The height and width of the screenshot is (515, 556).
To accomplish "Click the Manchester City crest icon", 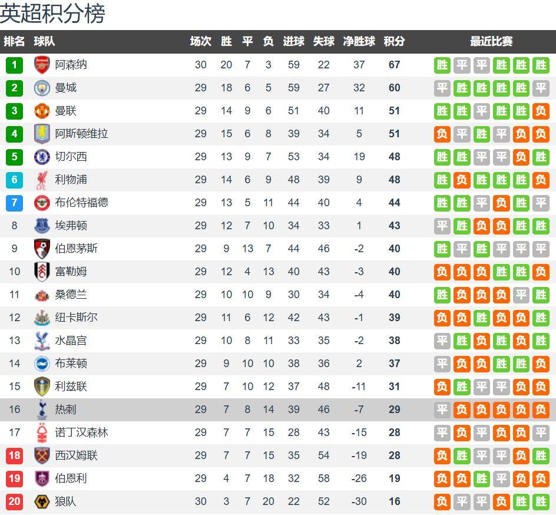I will point(42,88).
